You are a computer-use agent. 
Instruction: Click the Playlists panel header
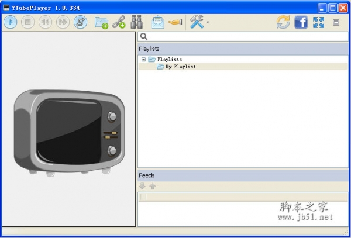[x=243, y=49]
